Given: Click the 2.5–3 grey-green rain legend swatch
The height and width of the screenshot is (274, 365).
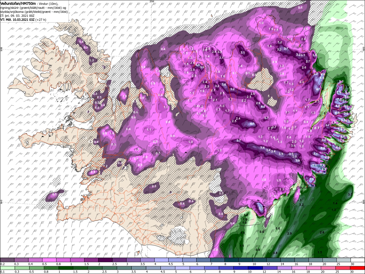Looking at the screenshot, I should [110, 268].
